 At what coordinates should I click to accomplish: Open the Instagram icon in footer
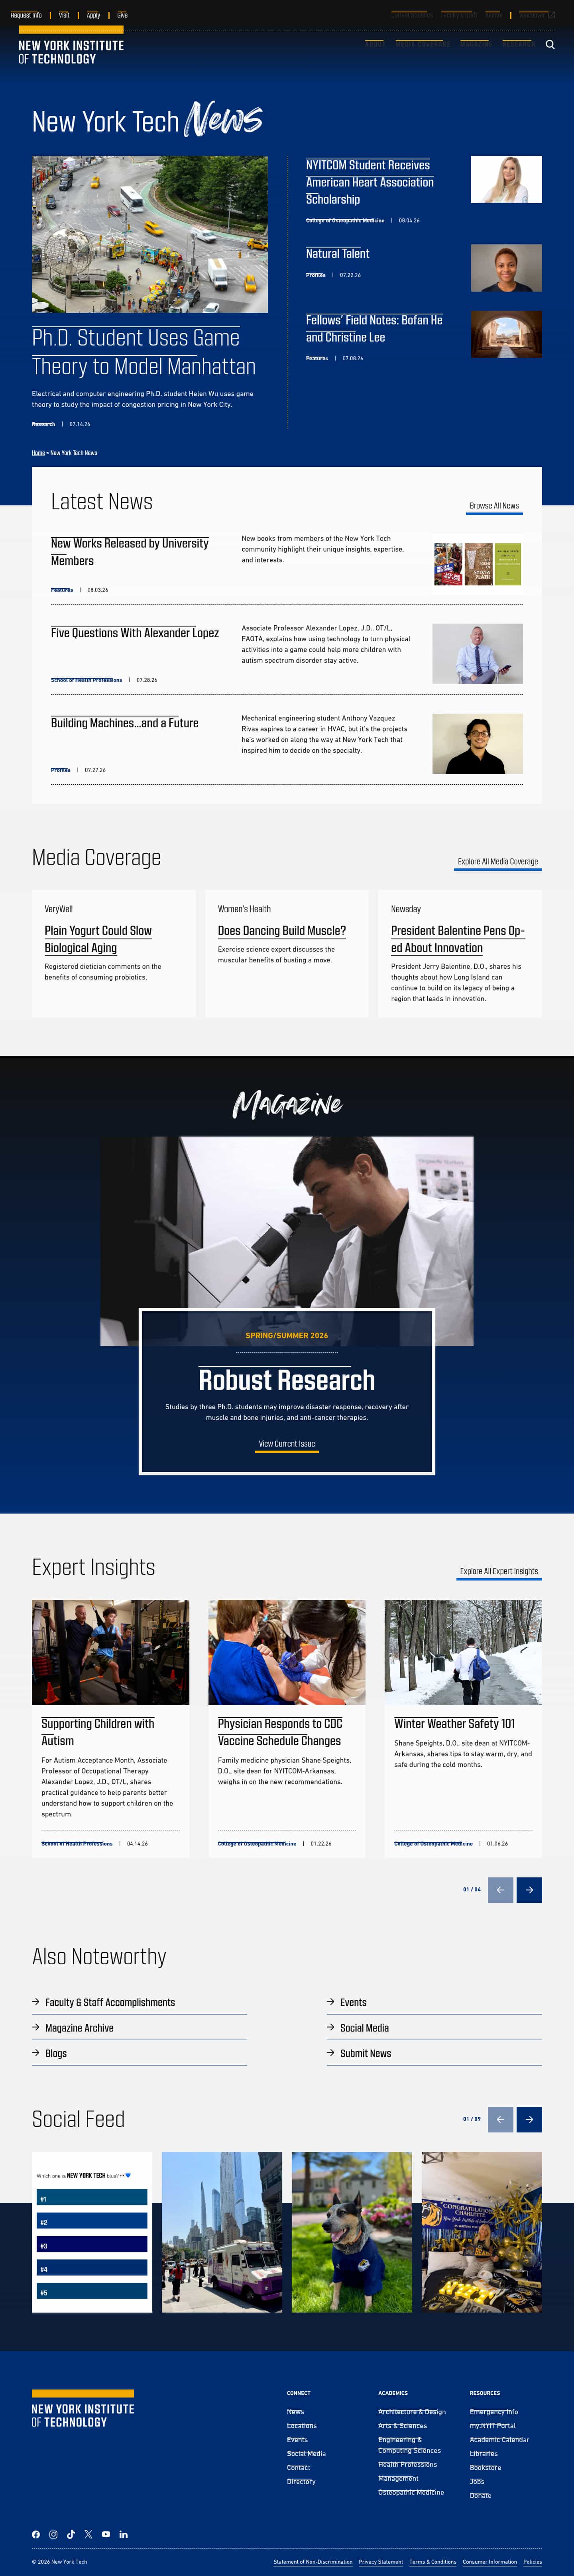53,2534
